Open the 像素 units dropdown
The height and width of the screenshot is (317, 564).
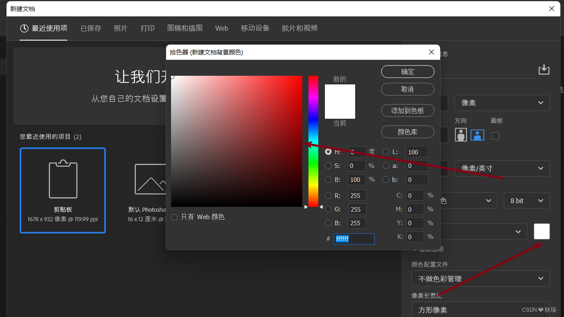coord(502,103)
